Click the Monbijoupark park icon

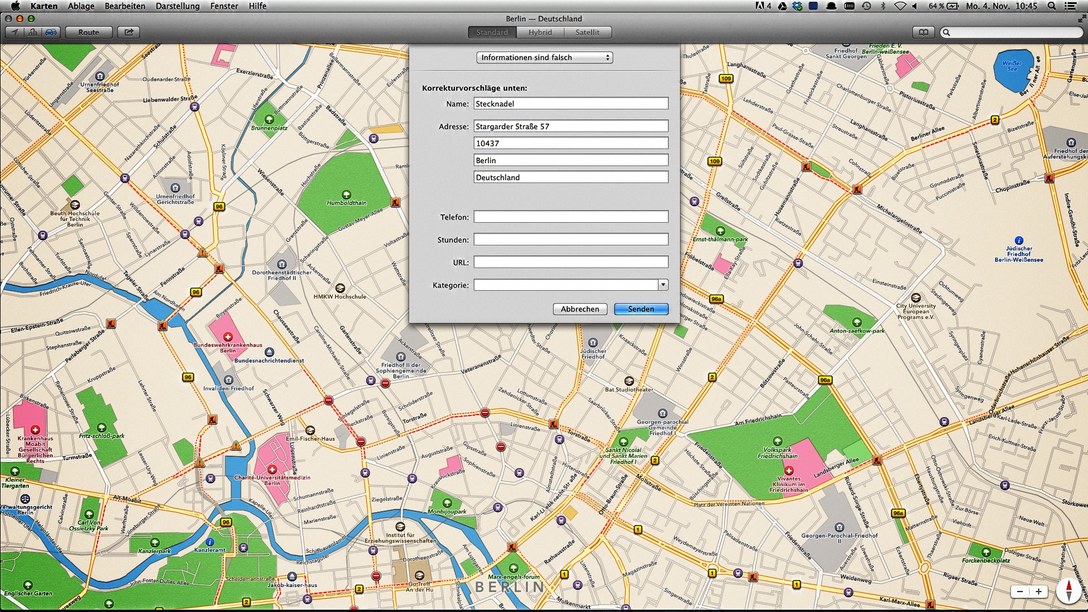pyautogui.click(x=447, y=503)
